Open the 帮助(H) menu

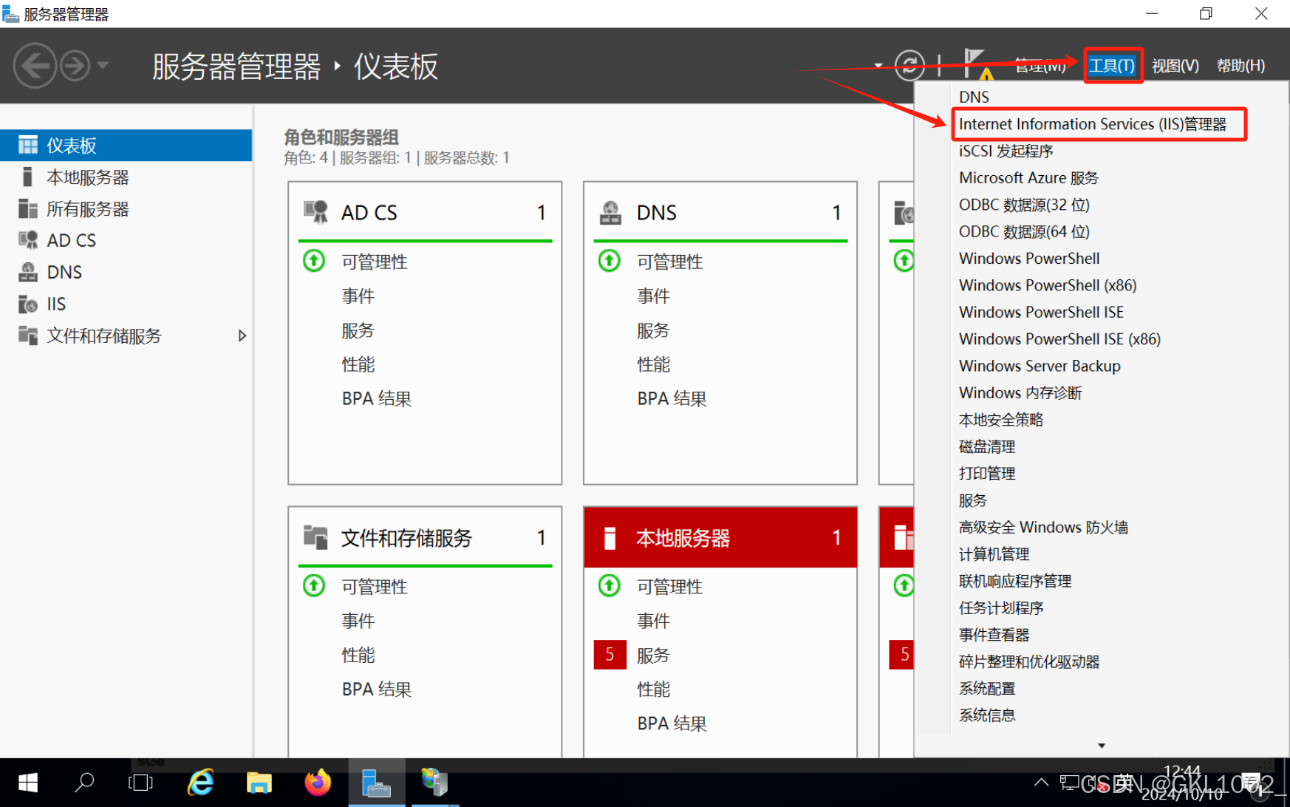pyautogui.click(x=1241, y=66)
